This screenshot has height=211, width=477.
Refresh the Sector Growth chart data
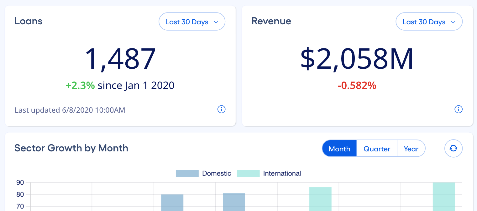click(453, 148)
